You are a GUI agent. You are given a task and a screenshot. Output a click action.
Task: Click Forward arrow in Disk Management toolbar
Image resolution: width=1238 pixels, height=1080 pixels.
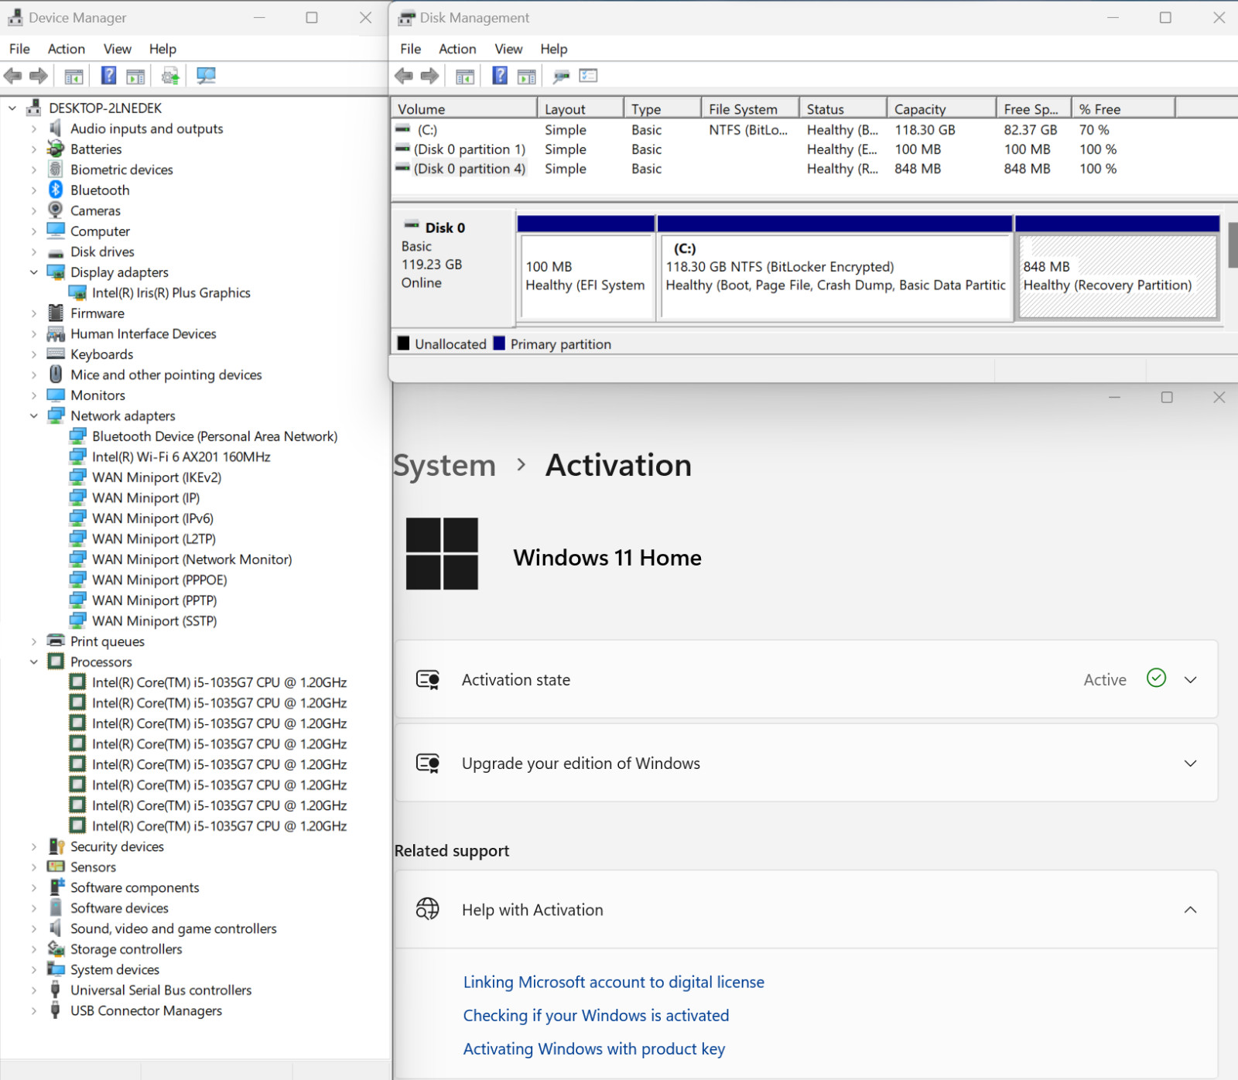click(x=429, y=76)
